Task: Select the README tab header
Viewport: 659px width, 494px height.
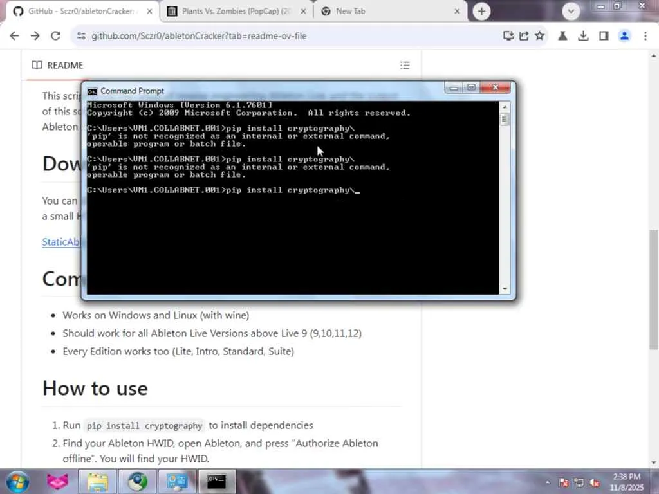Action: pos(57,65)
